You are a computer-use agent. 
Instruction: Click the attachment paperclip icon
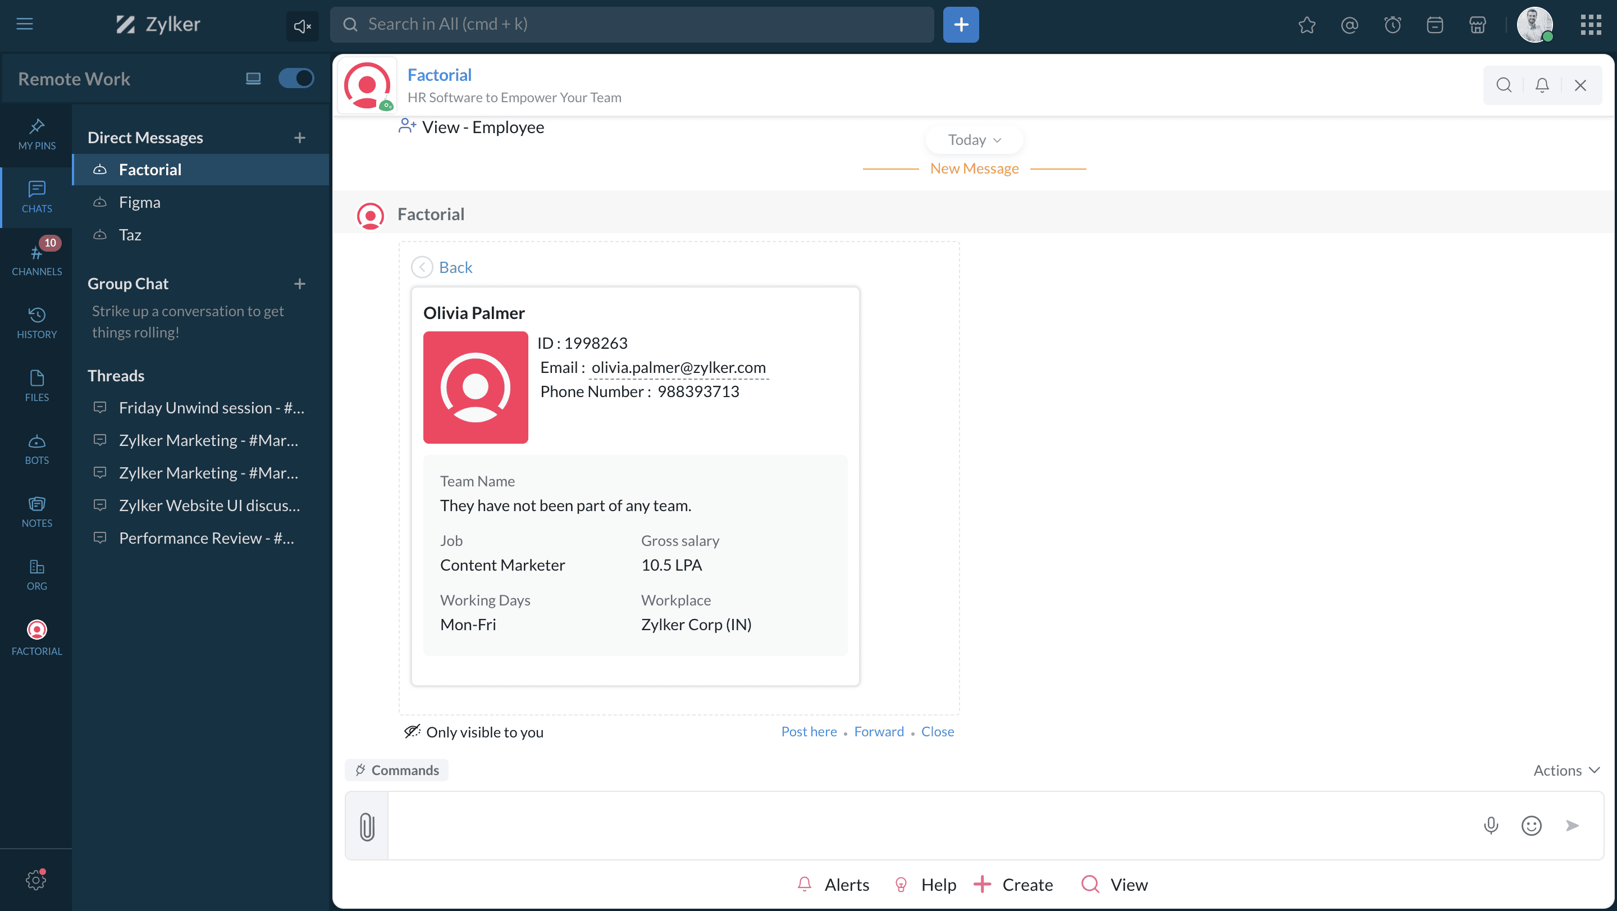click(x=367, y=826)
